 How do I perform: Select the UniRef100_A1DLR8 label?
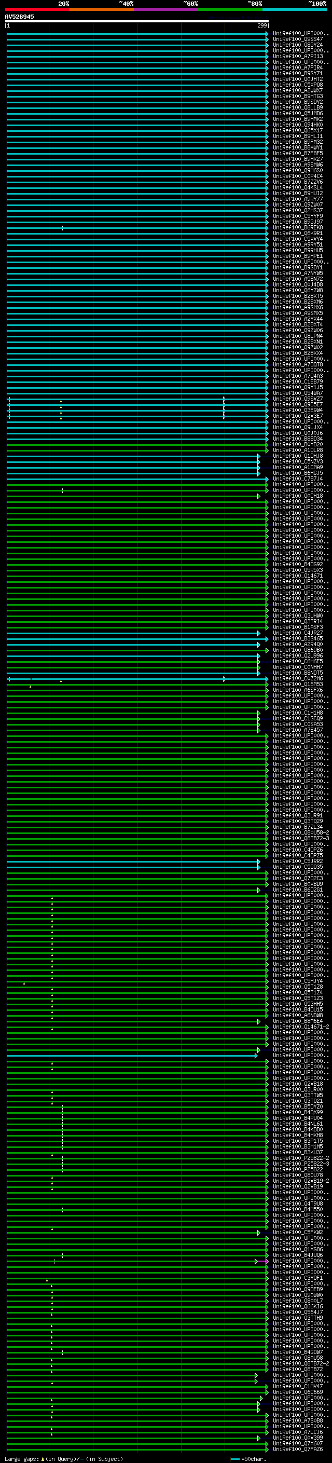click(298, 450)
